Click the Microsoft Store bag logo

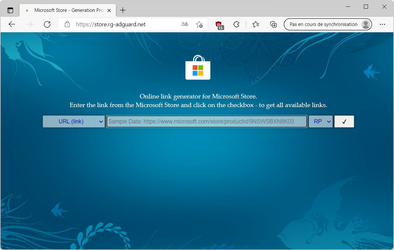point(198,67)
